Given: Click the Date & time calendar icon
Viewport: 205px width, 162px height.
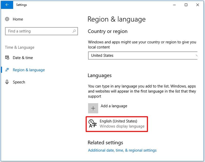Looking at the screenshot, I should [x=7, y=58].
